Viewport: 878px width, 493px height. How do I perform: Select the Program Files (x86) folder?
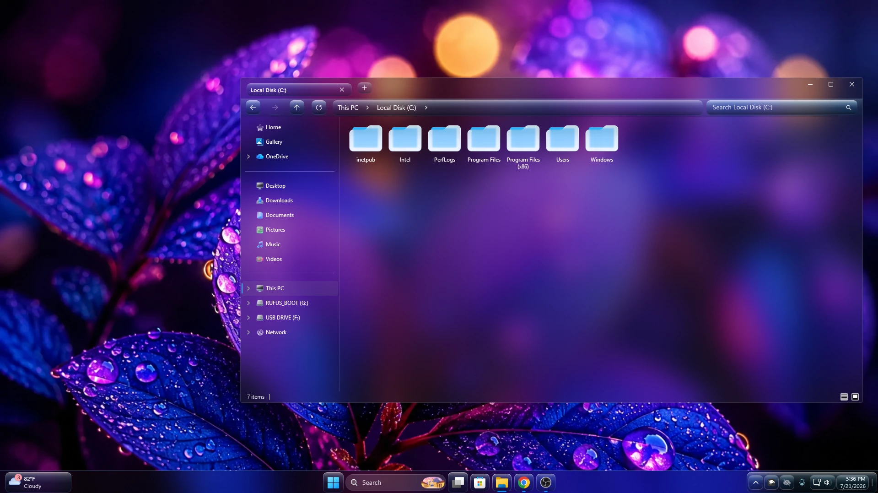523,147
